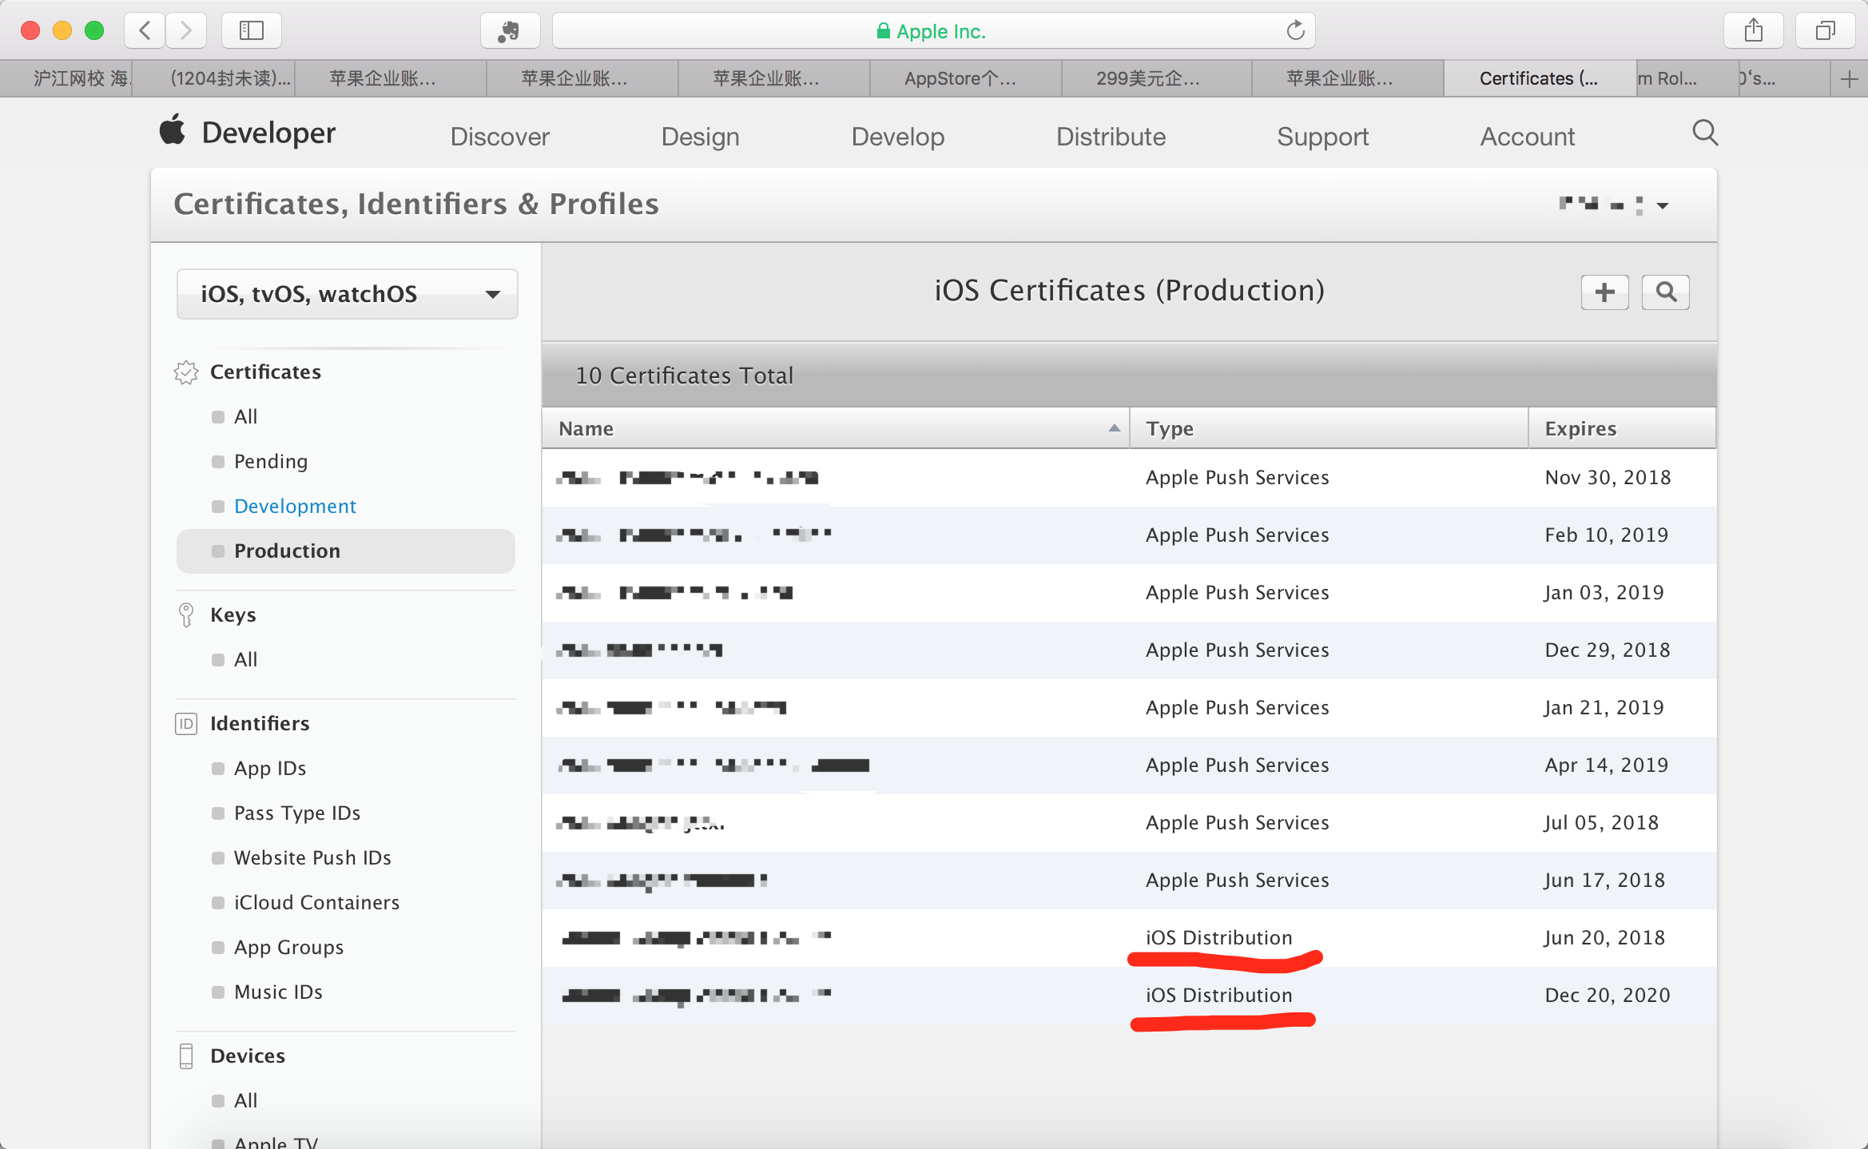The width and height of the screenshot is (1868, 1149).
Task: Open App IDs under Identifiers
Action: [x=270, y=768]
